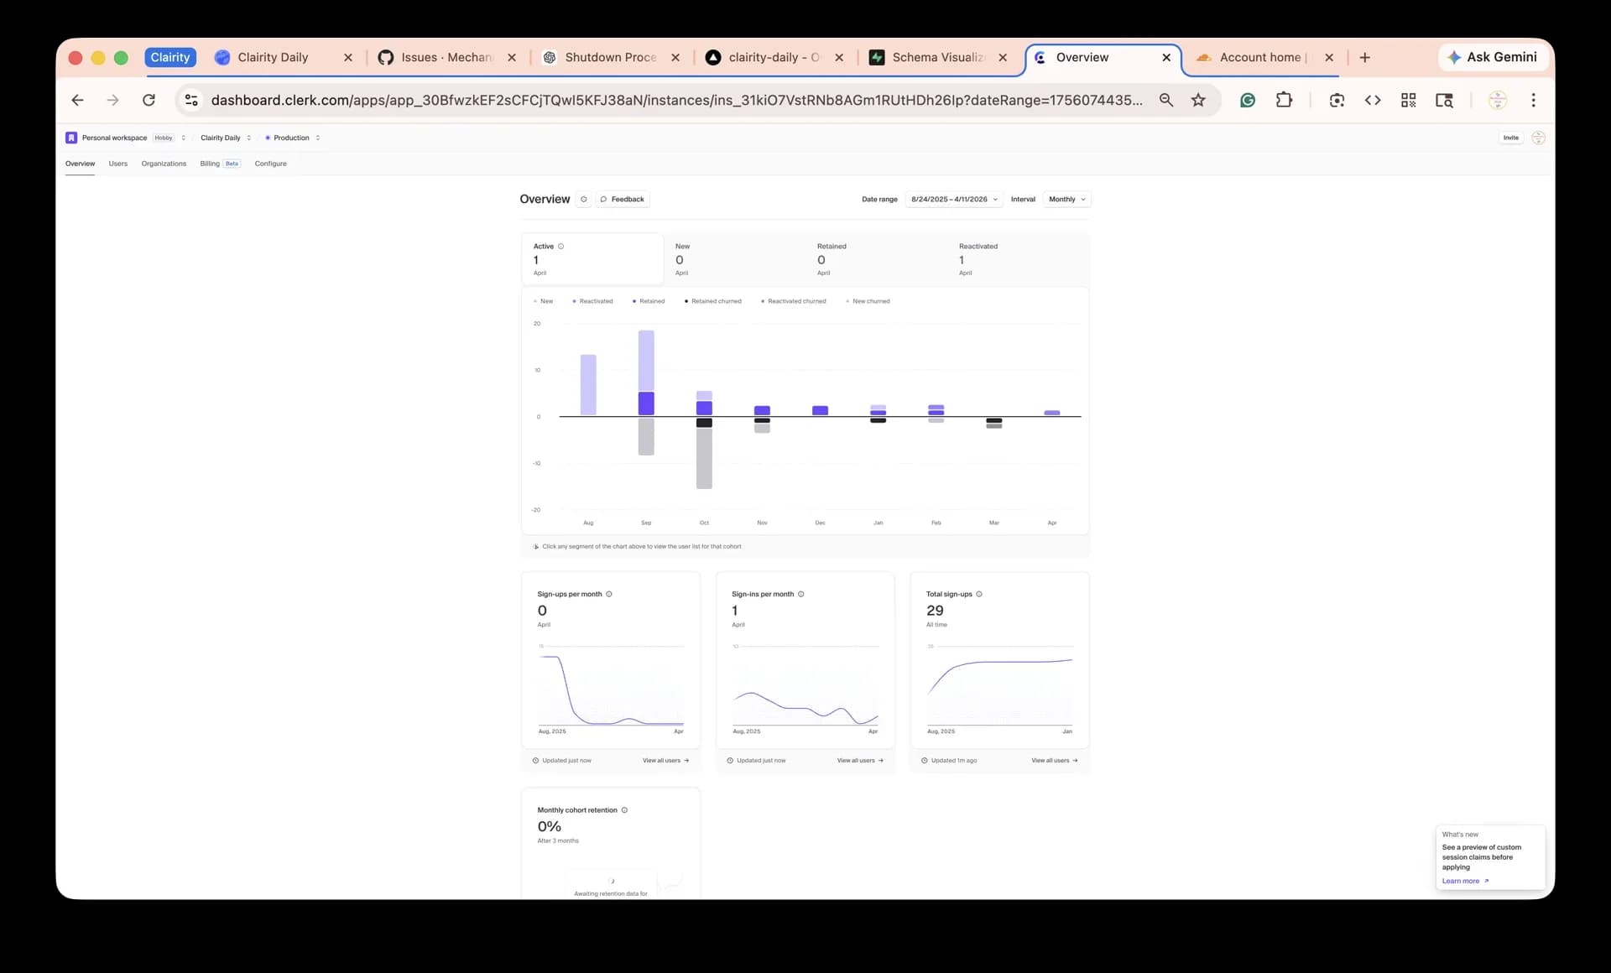The height and width of the screenshot is (973, 1611).
Task: Open site information icon in address bar
Action: point(191,100)
